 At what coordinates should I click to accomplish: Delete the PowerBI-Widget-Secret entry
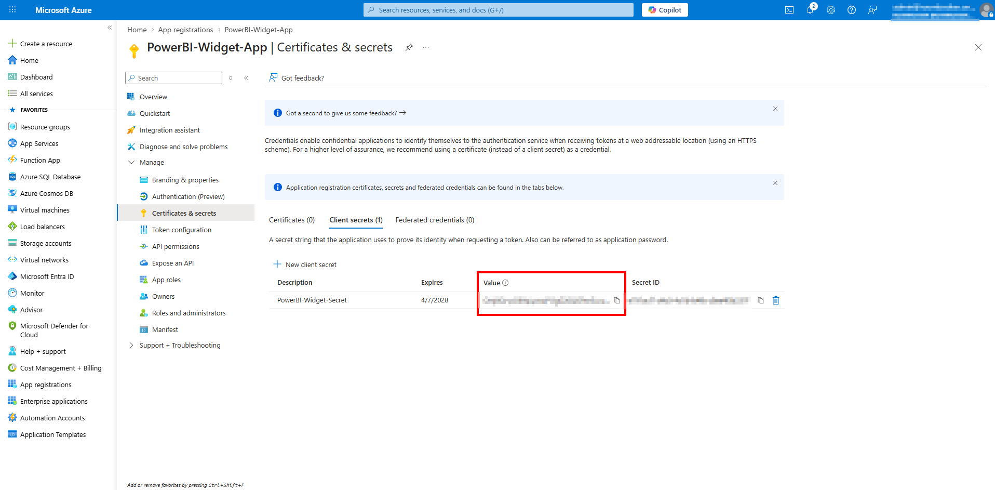(776, 300)
